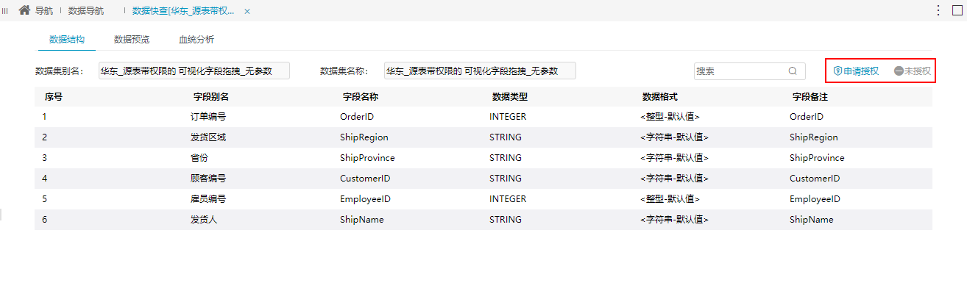Click the 数据类型 column header
Screen dimensions: 967x291
click(510, 96)
